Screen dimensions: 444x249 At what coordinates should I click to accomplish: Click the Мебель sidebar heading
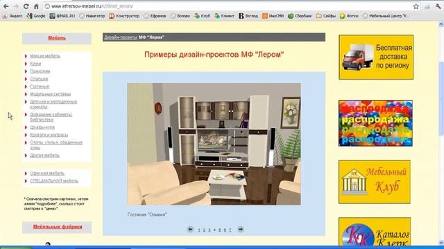(x=57, y=38)
